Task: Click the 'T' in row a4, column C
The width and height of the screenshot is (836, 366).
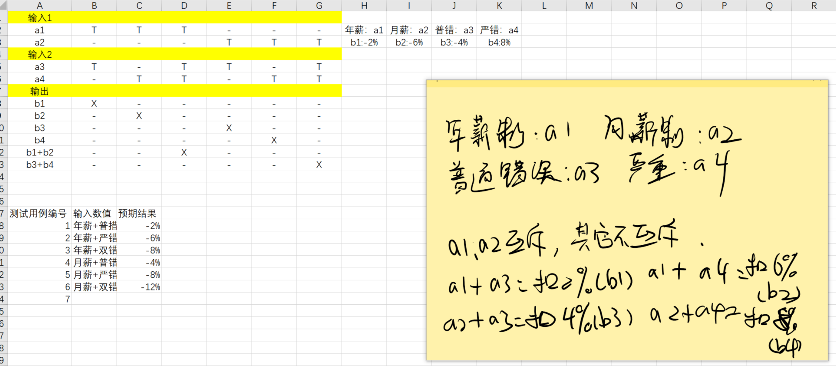Action: coord(139,79)
